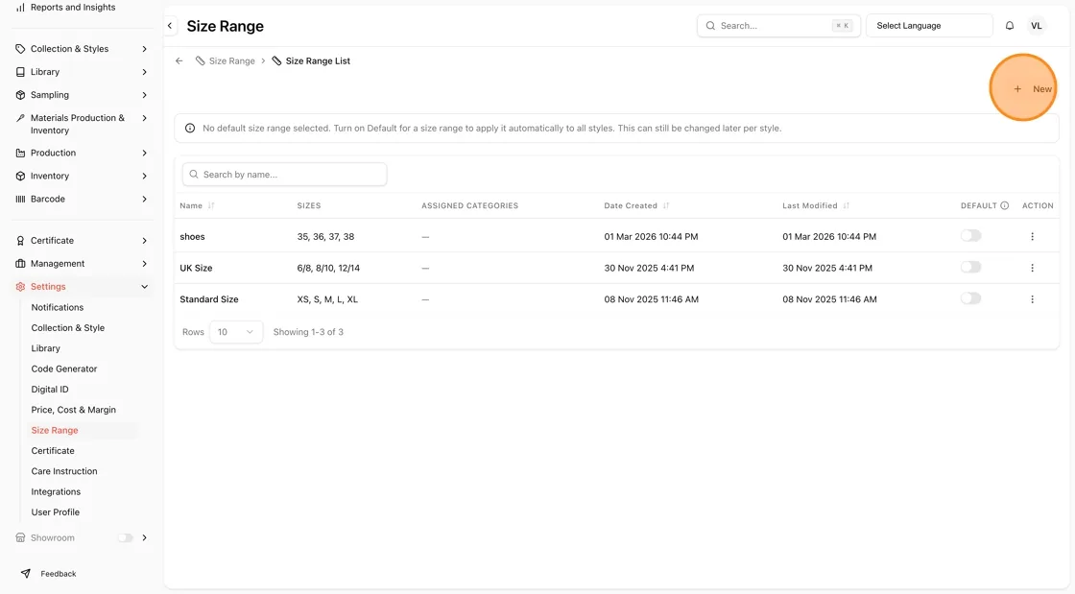Focus the global Search field
The width and height of the screenshot is (1075, 594).
pos(778,26)
